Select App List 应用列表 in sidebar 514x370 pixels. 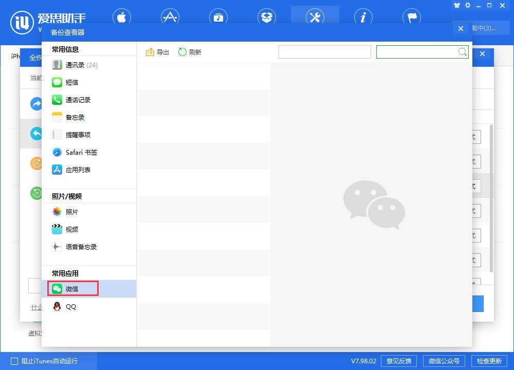[x=89, y=170]
